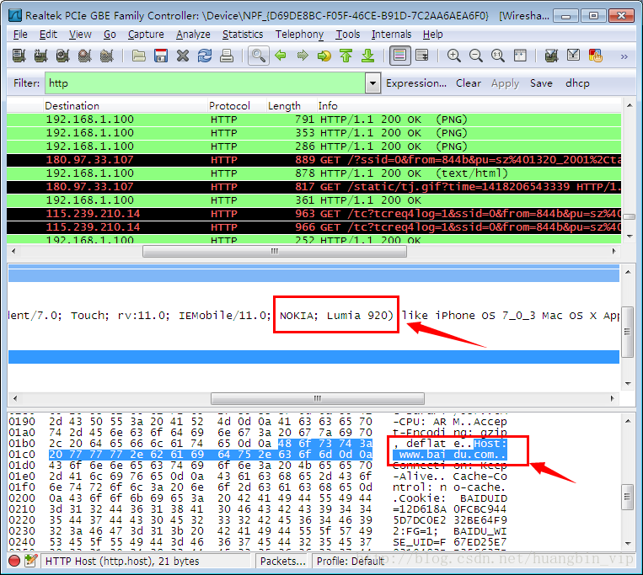Image resolution: width=643 pixels, height=575 pixels.
Task: Click the packet list horizontal scrollbar thumb
Action: pos(275,251)
